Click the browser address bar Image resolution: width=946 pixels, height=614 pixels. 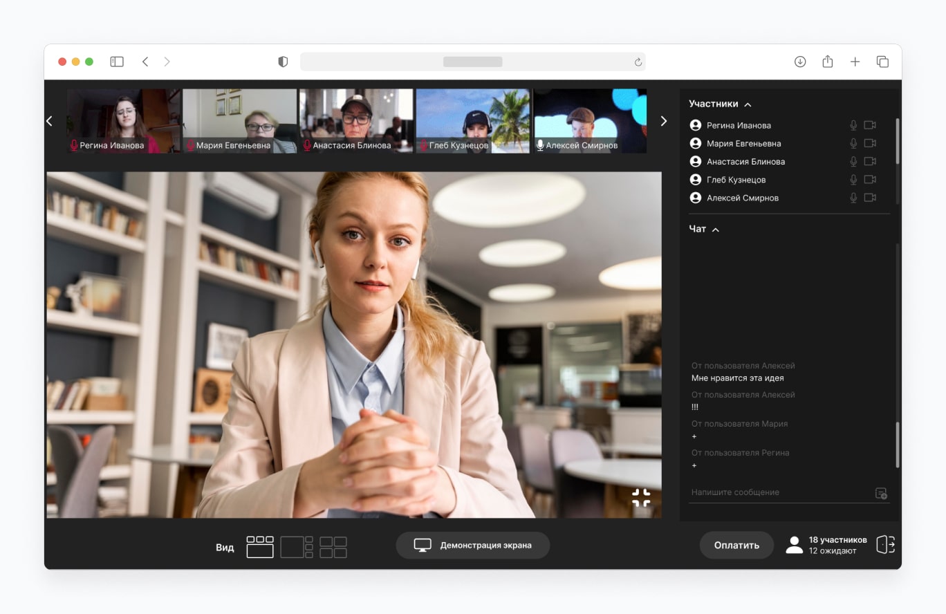[473, 62]
